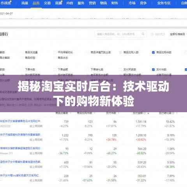The image size is (187, 187).
Task: Tick the 商品详情页跳出率 checkbox
Action: pos(88,52)
